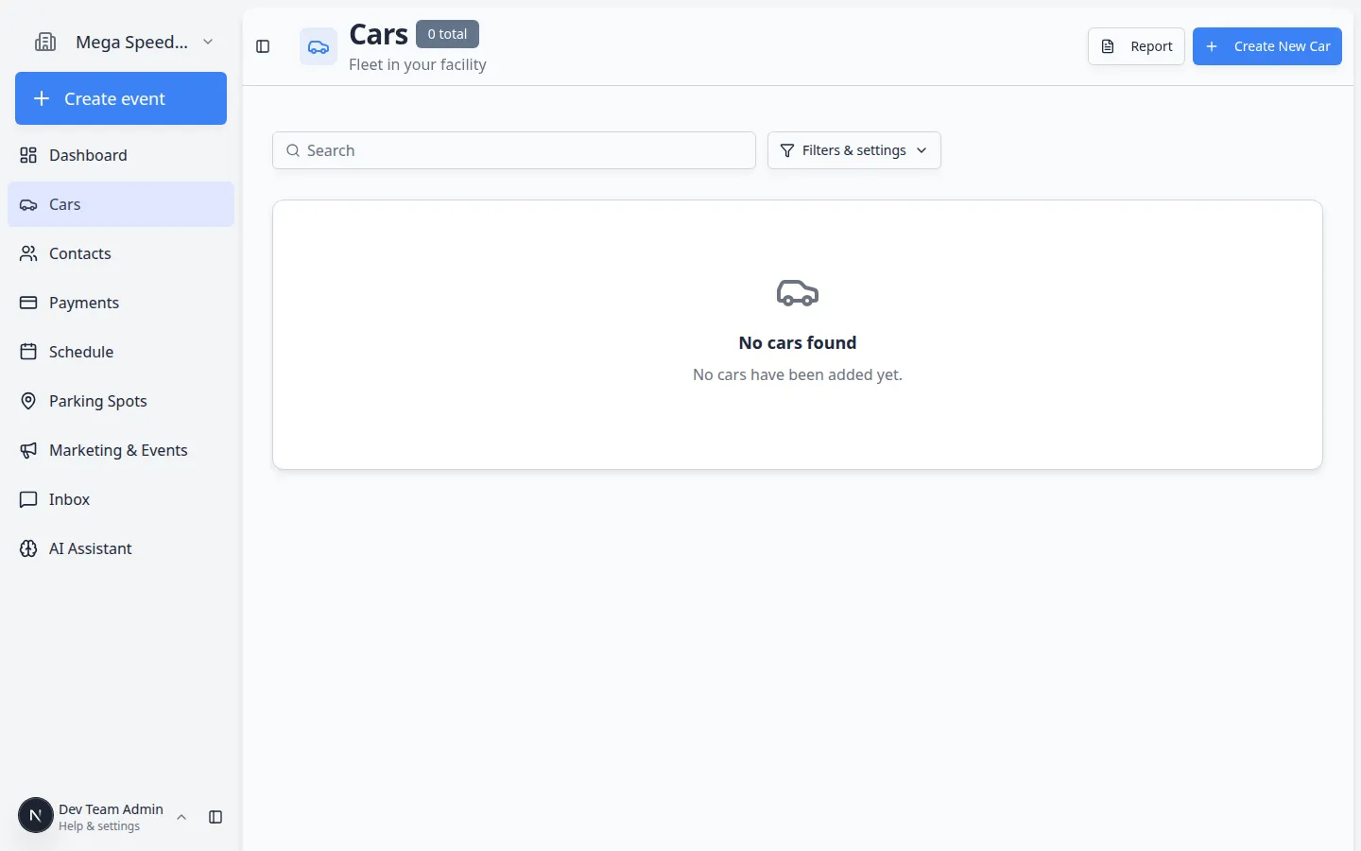The height and width of the screenshot is (851, 1361).
Task: Expand the Dev Team Admin menu chevron
Action: [x=181, y=817]
